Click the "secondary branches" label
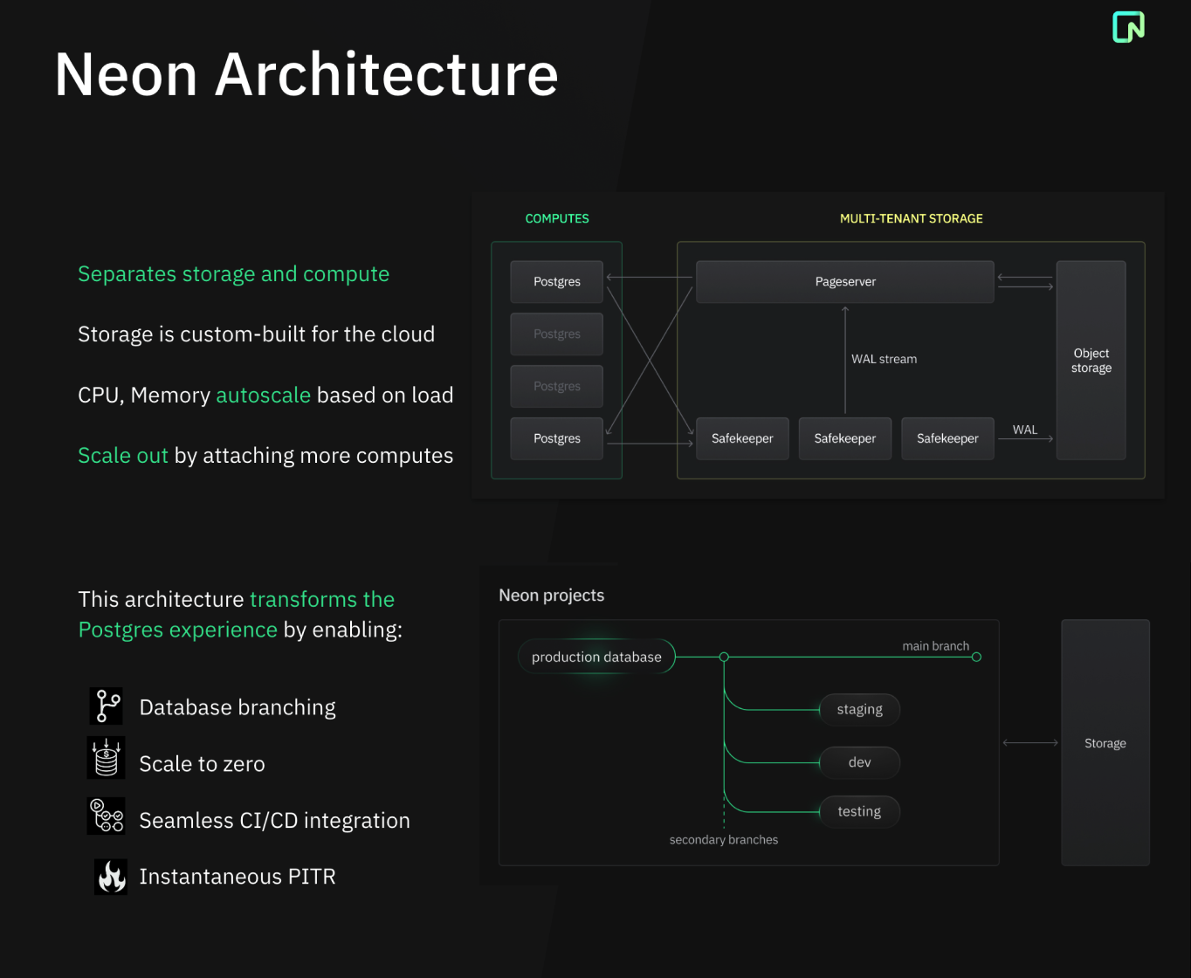This screenshot has width=1191, height=978. pos(724,839)
